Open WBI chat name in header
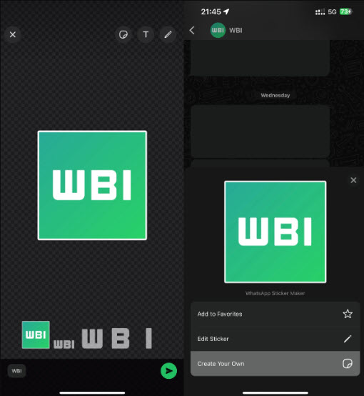Image resolution: width=364 pixels, height=396 pixels. point(236,30)
